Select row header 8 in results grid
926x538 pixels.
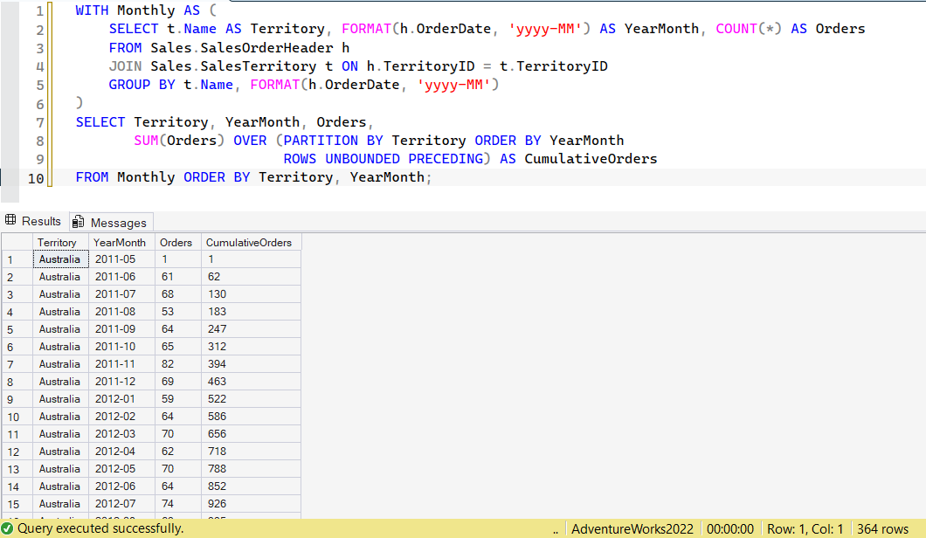(17, 382)
